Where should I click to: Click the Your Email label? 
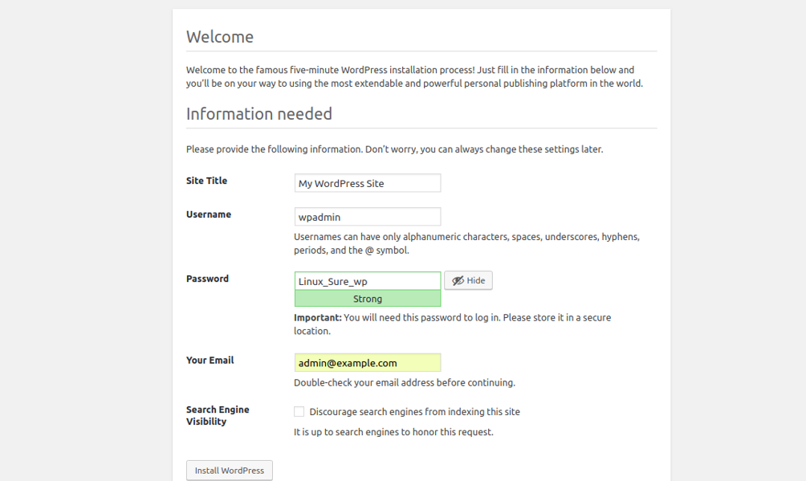point(210,360)
